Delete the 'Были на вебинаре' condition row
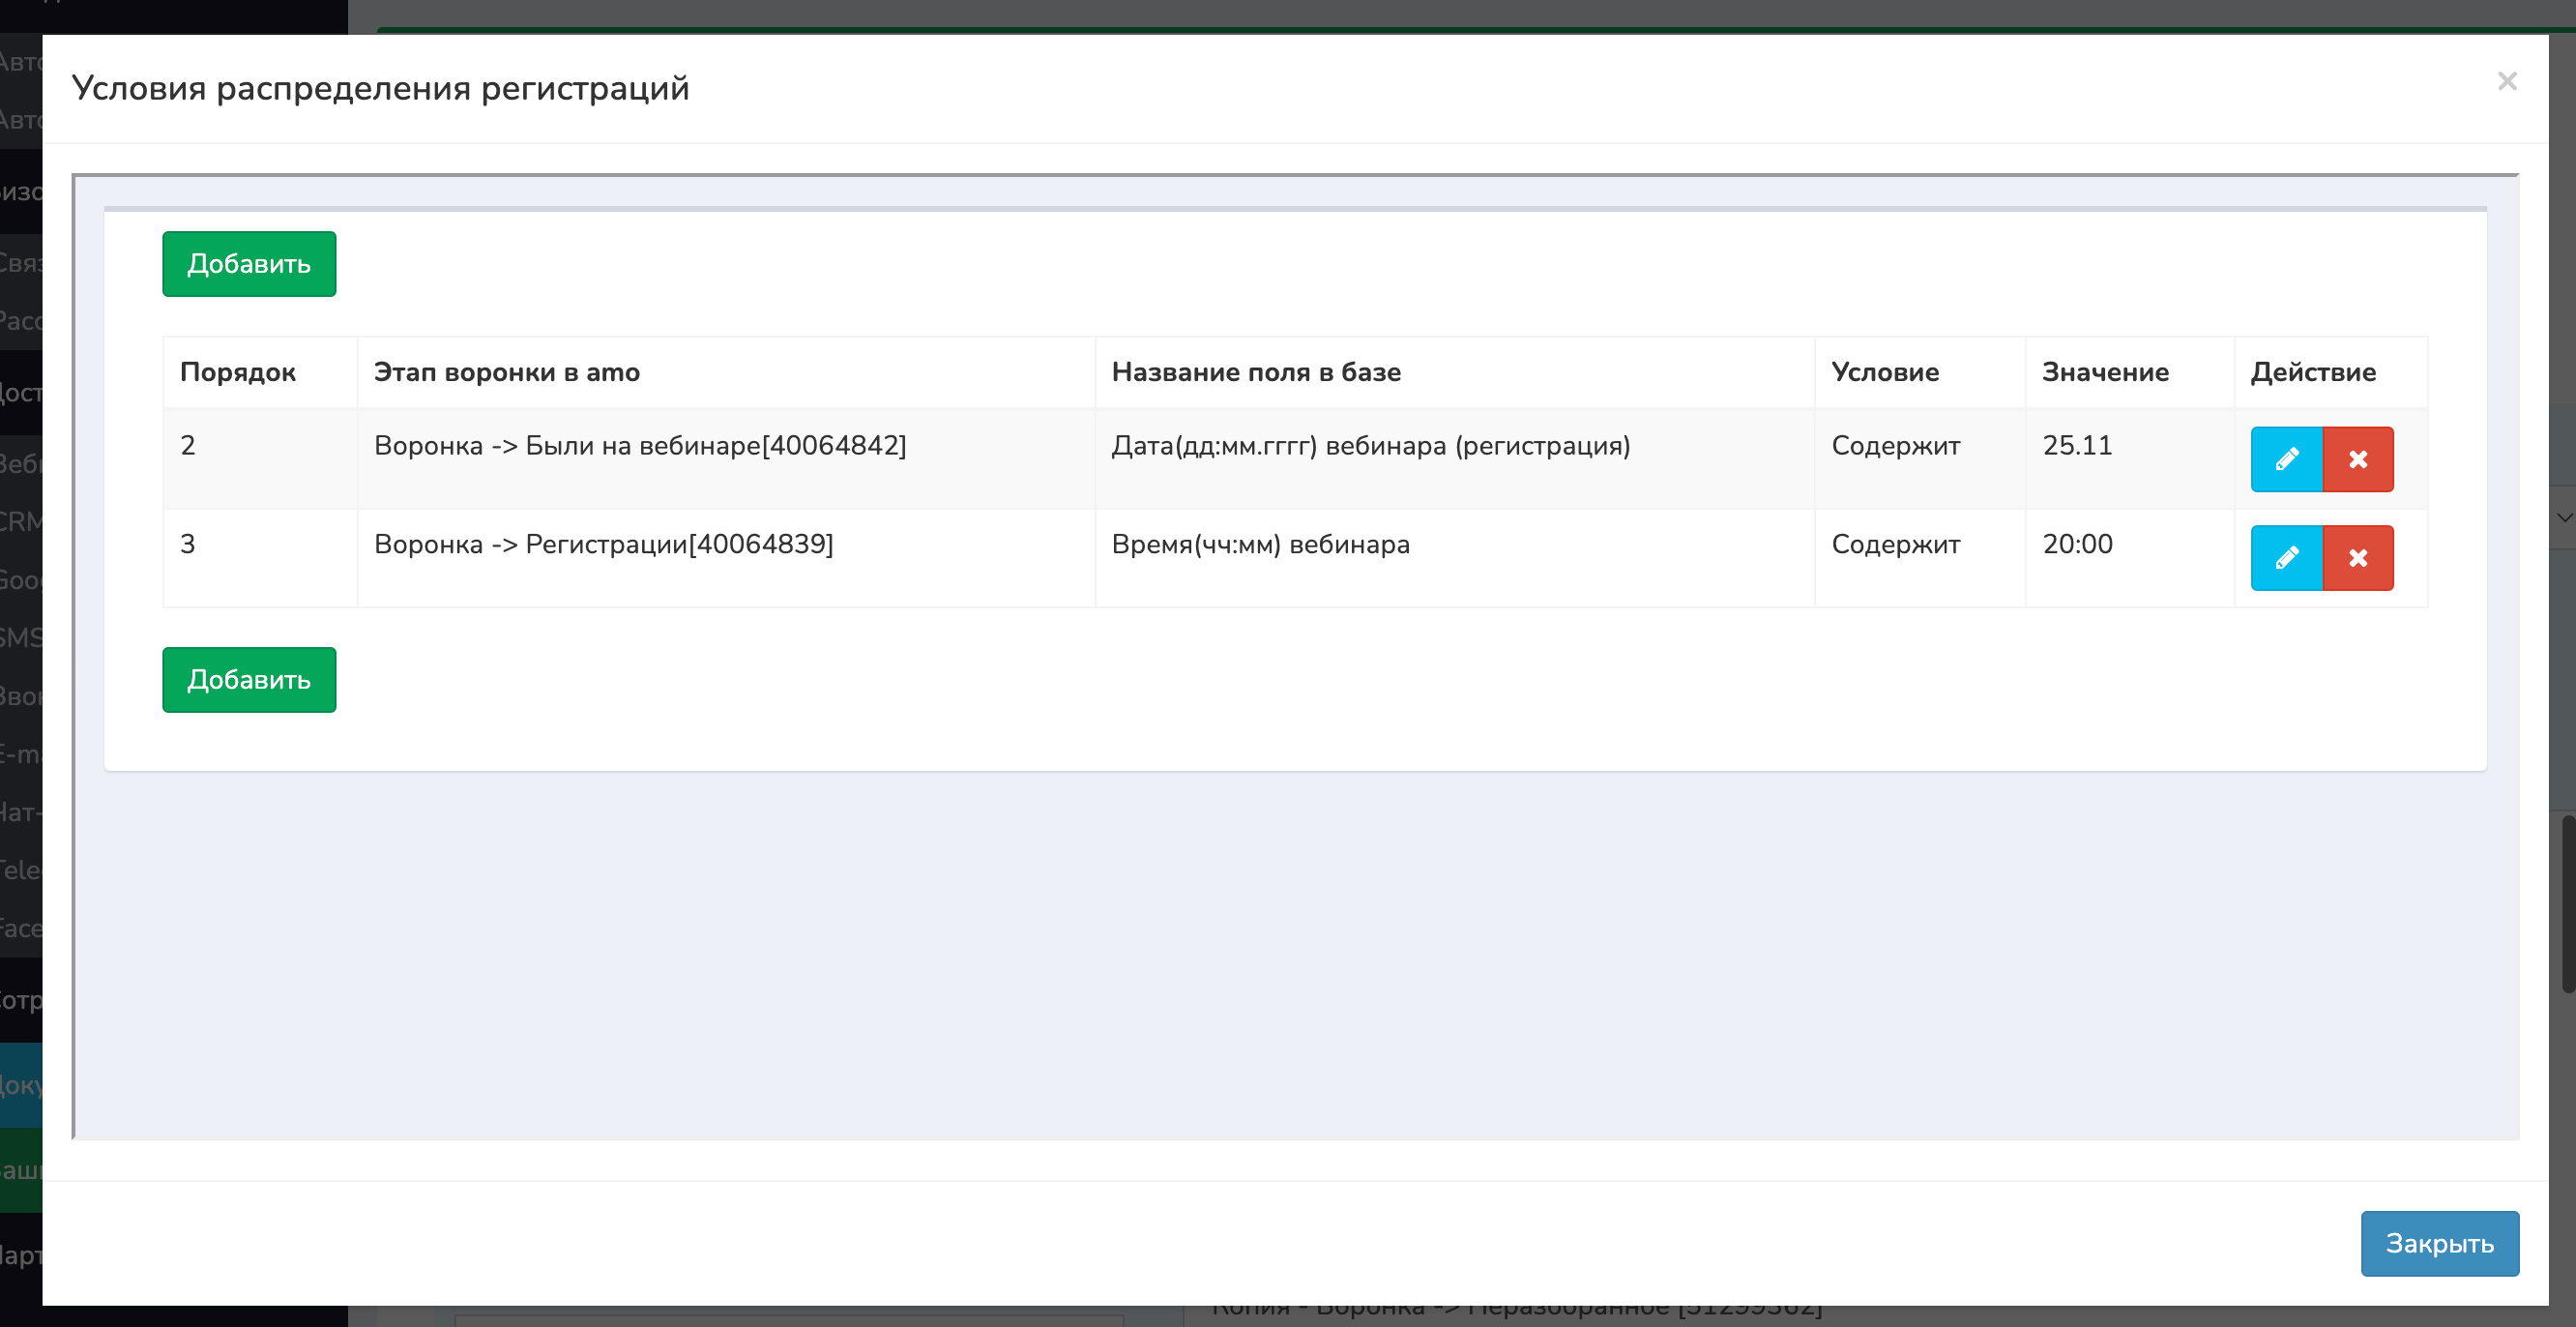2576x1327 pixels. [2357, 459]
